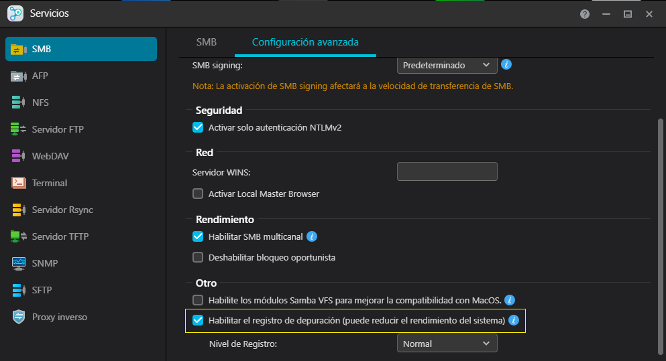Open the AFP service icon in sidebar
This screenshot has width=666, height=361.
[x=18, y=76]
